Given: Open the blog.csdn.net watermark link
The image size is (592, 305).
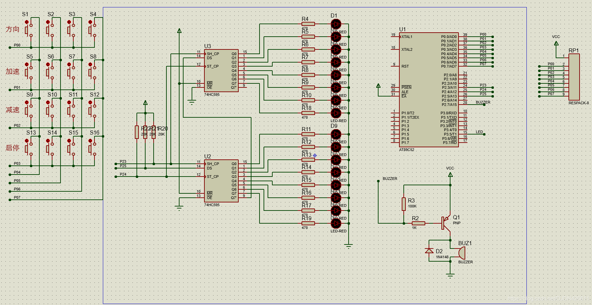Looking at the screenshot, I should 548,298.
